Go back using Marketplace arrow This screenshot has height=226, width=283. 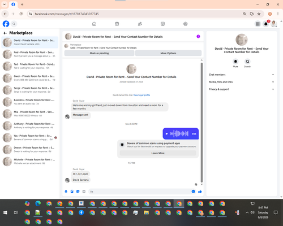pos(5,33)
